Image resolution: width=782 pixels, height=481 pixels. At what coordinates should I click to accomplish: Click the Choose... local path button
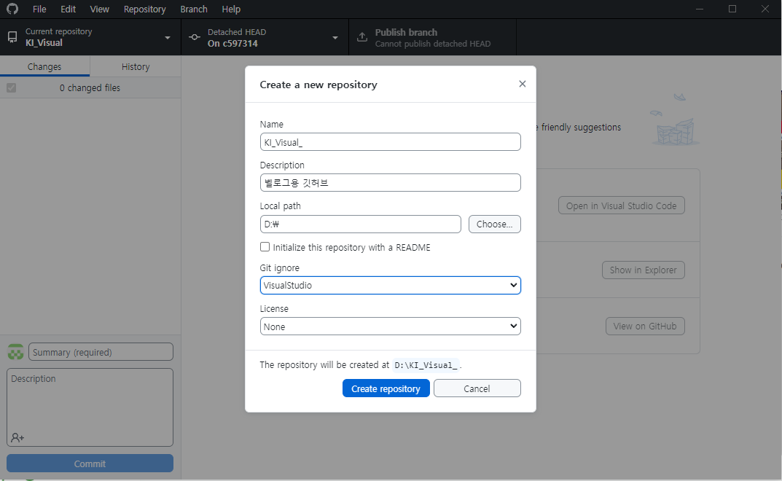point(494,224)
